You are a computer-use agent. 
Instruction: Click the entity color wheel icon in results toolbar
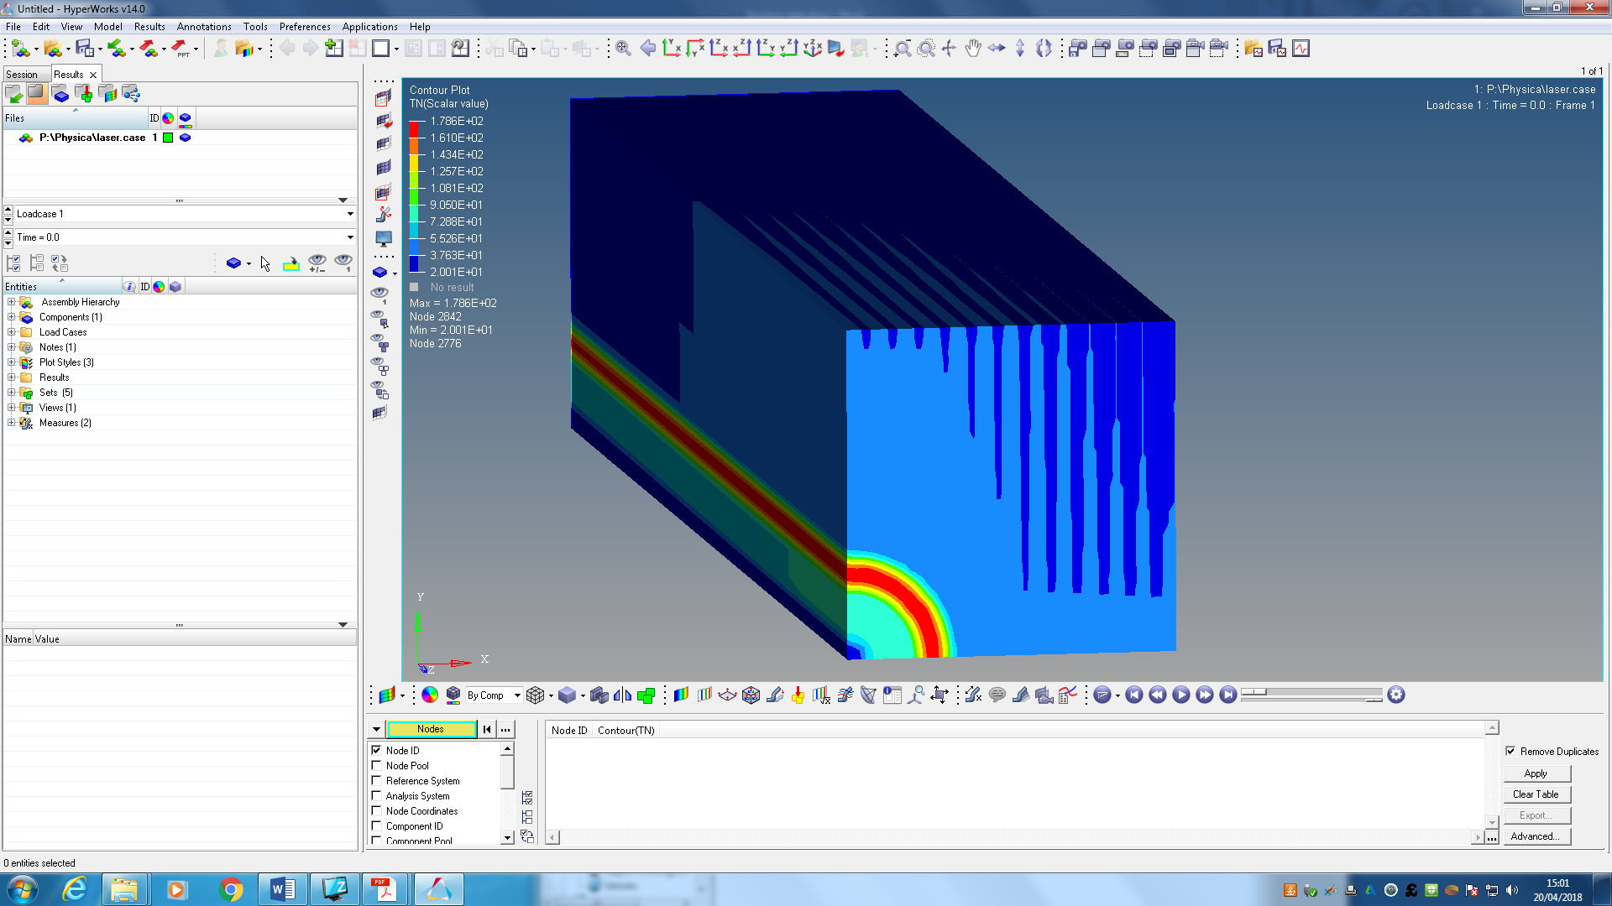coord(430,695)
